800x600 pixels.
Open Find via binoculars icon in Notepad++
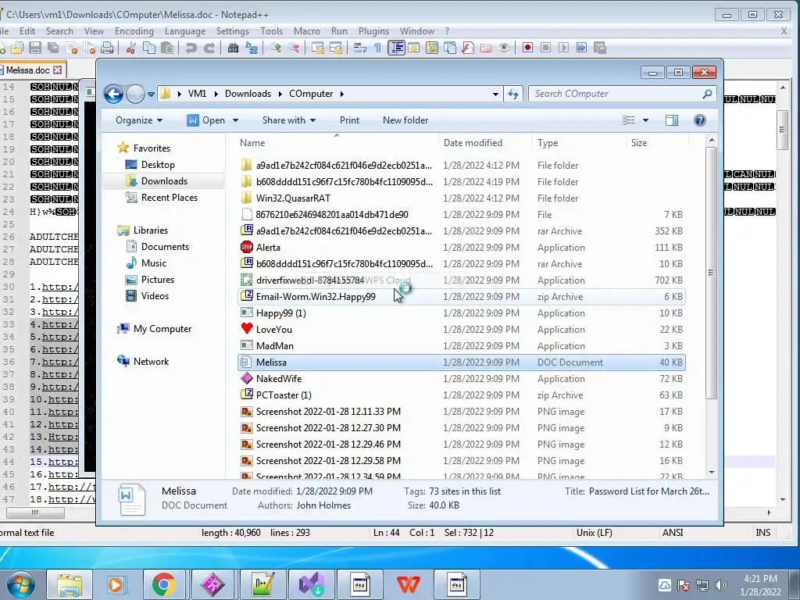(233, 48)
